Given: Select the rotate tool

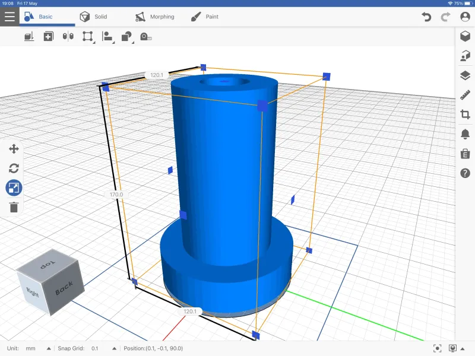Looking at the screenshot, I should (x=14, y=168).
